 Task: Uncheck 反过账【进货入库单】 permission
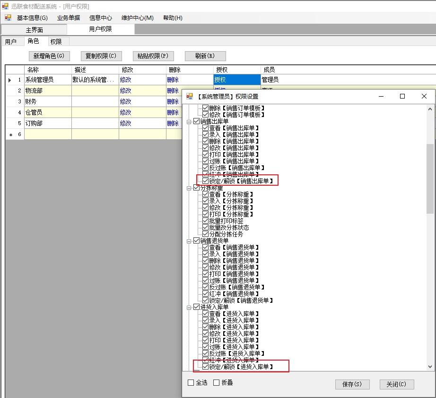point(206,353)
